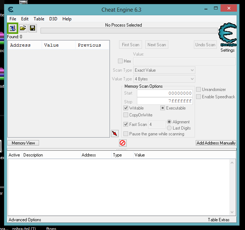The image size is (245, 230).
Task: Click the Next Scan button
Action: tap(157, 45)
